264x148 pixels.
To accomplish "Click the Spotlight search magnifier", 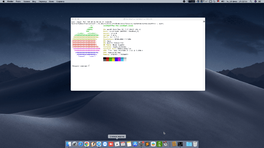I will point(251,1).
